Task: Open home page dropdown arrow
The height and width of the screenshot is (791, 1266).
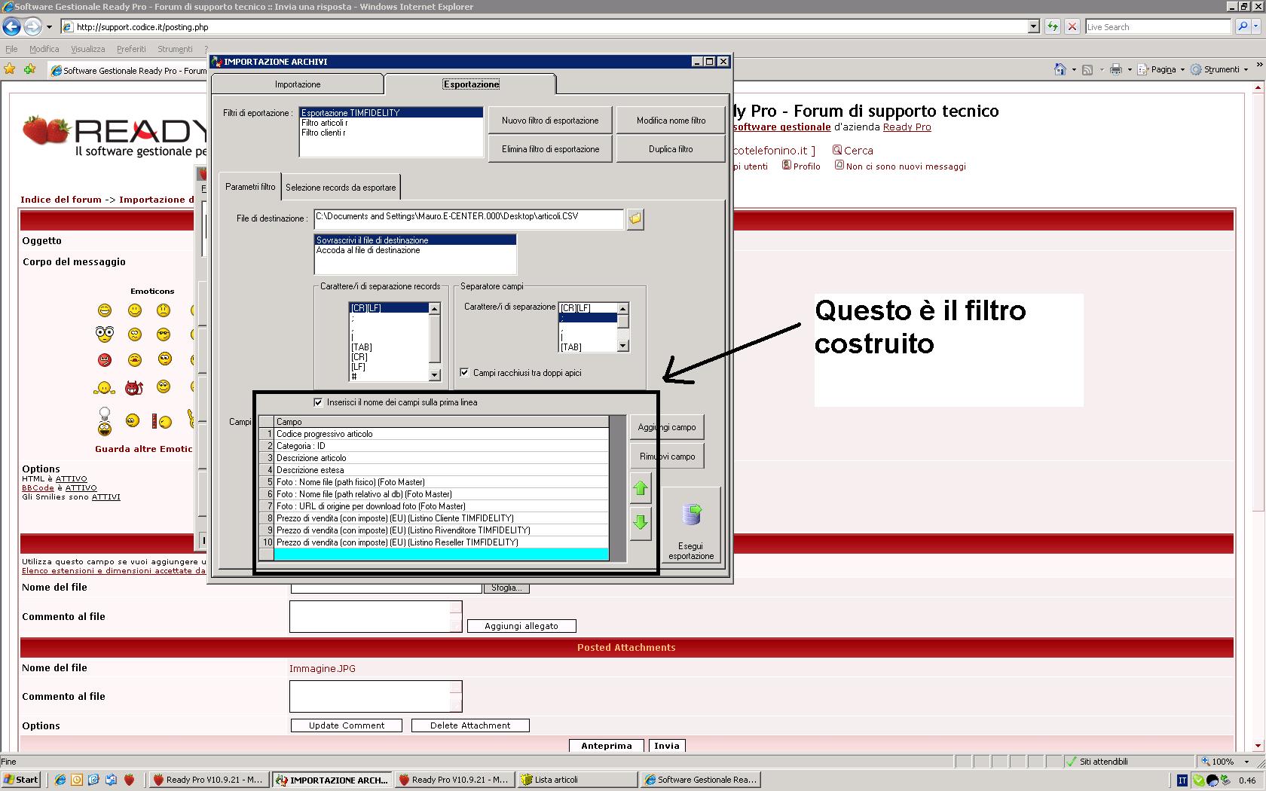Action: click(x=1073, y=69)
